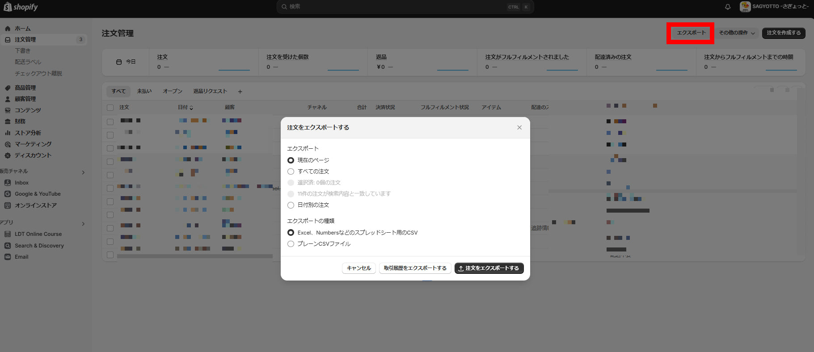Click the 顧客管理 person icon
814x352 pixels.
pyautogui.click(x=8, y=99)
